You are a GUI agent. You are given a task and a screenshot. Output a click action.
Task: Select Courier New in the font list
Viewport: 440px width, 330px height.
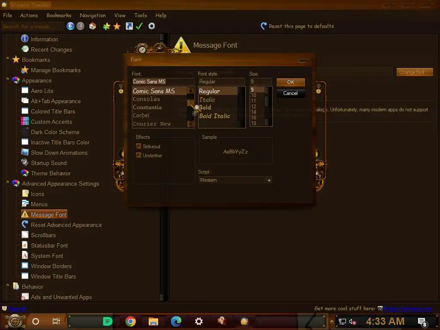coord(152,124)
